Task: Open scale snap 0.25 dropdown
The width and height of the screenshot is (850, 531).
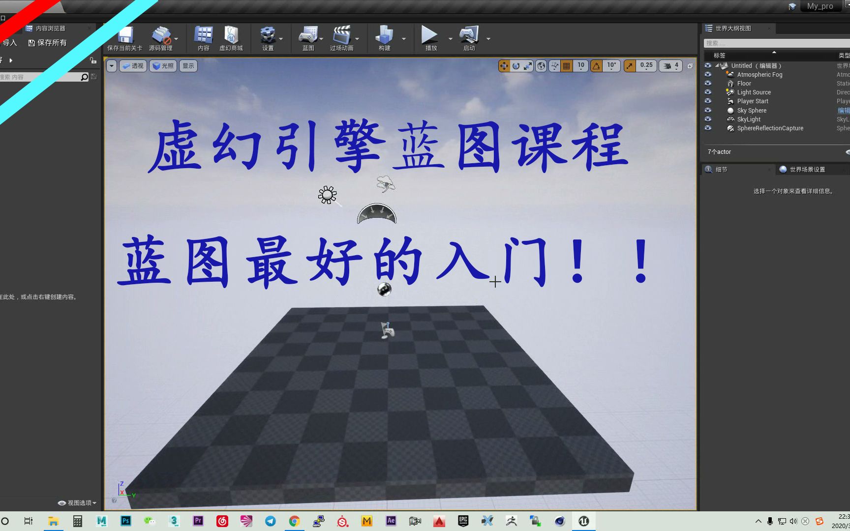Action: [x=646, y=66]
